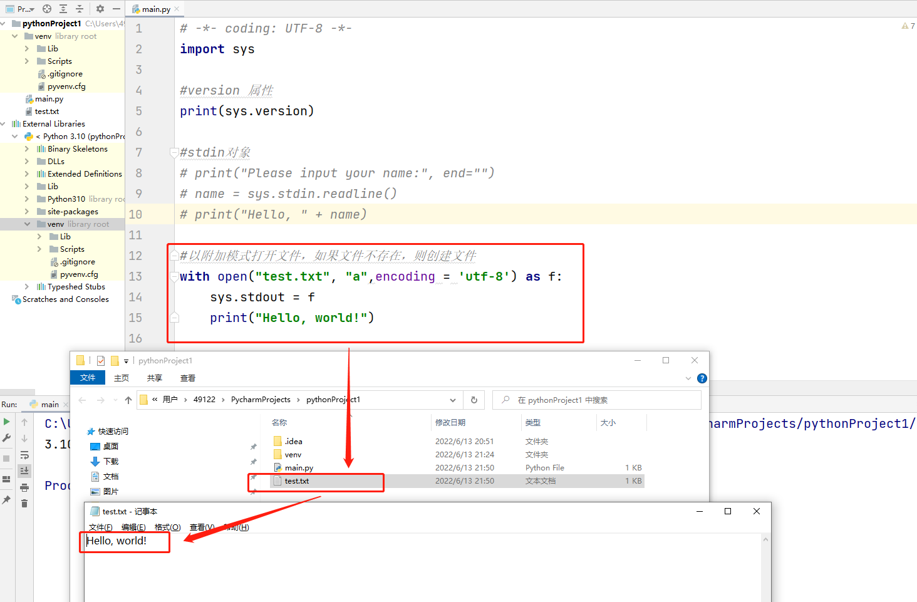Image resolution: width=917 pixels, height=602 pixels.
Task: Select test.txt in Explorer file list
Action: 296,481
